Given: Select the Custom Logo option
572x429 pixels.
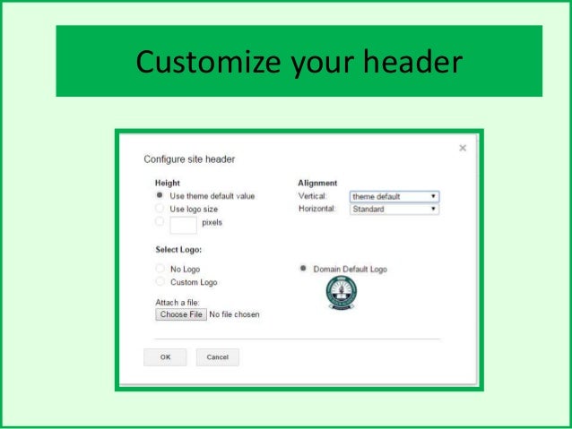Looking at the screenshot, I should 160,281.
